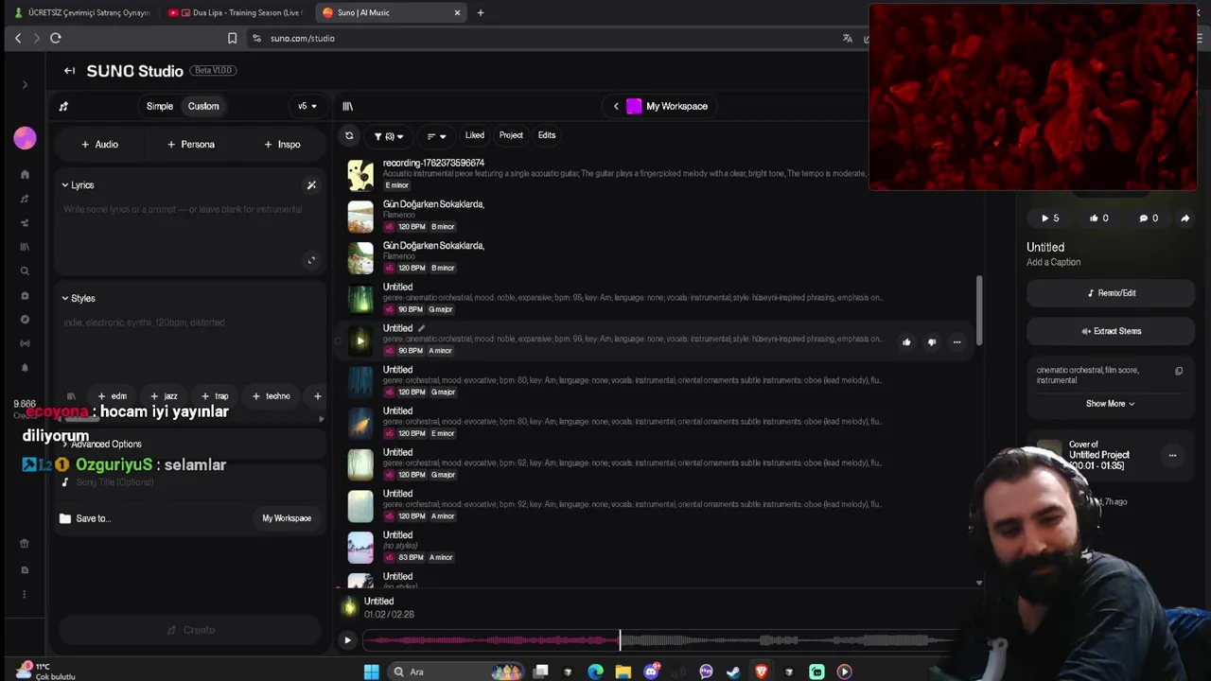Open a new browser tab
This screenshot has height=681, width=1211.
point(481,12)
